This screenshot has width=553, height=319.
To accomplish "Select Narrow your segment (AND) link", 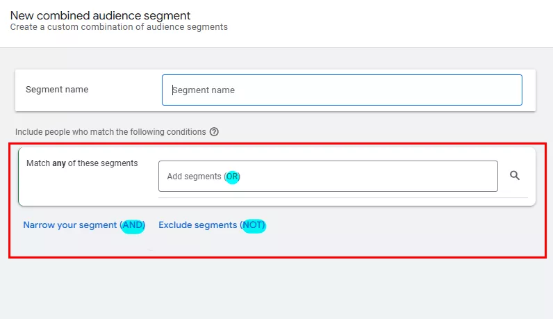I will point(84,225).
